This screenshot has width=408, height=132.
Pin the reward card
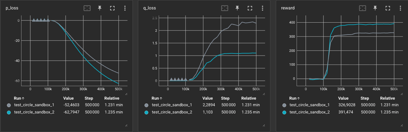[x=375, y=8]
